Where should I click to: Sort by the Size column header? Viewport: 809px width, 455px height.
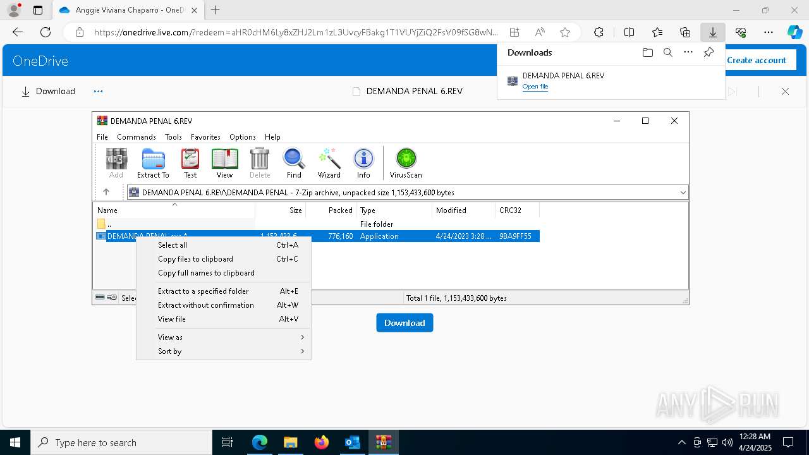tap(281, 210)
